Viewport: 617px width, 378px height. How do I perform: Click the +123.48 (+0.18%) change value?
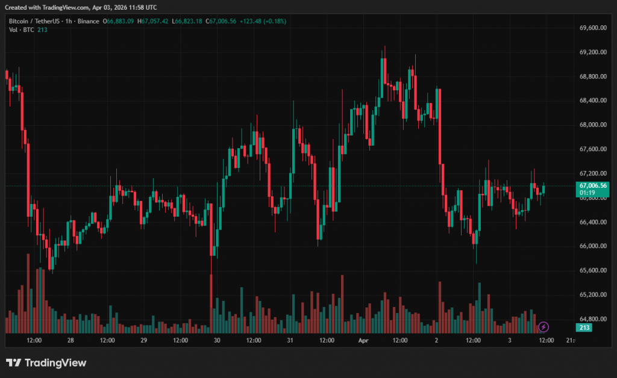[263, 21]
